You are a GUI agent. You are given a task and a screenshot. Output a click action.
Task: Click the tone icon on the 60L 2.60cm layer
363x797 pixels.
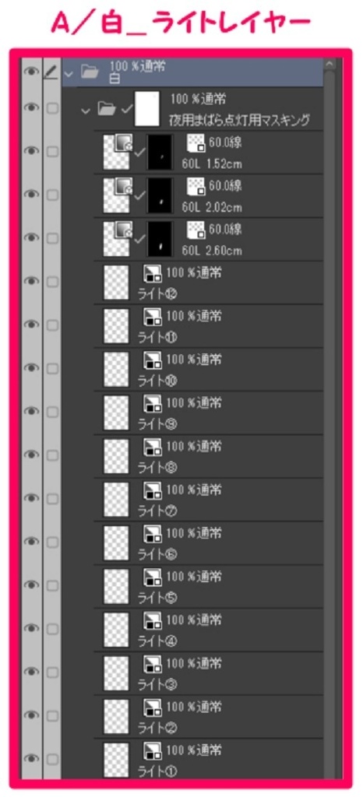(196, 230)
